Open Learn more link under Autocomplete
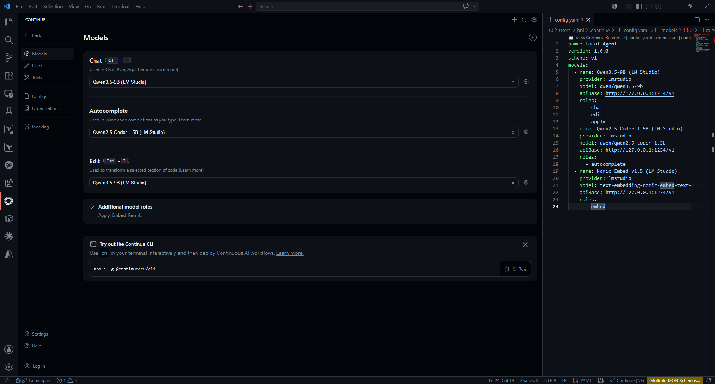Viewport: 715px width, 384px height. pos(190,120)
